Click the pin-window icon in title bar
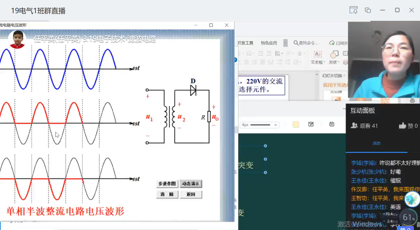Viewport: 420px width, 230px height. pyautogui.click(x=353, y=10)
